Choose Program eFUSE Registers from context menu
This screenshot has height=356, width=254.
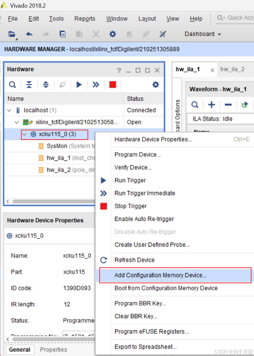pos(174,332)
